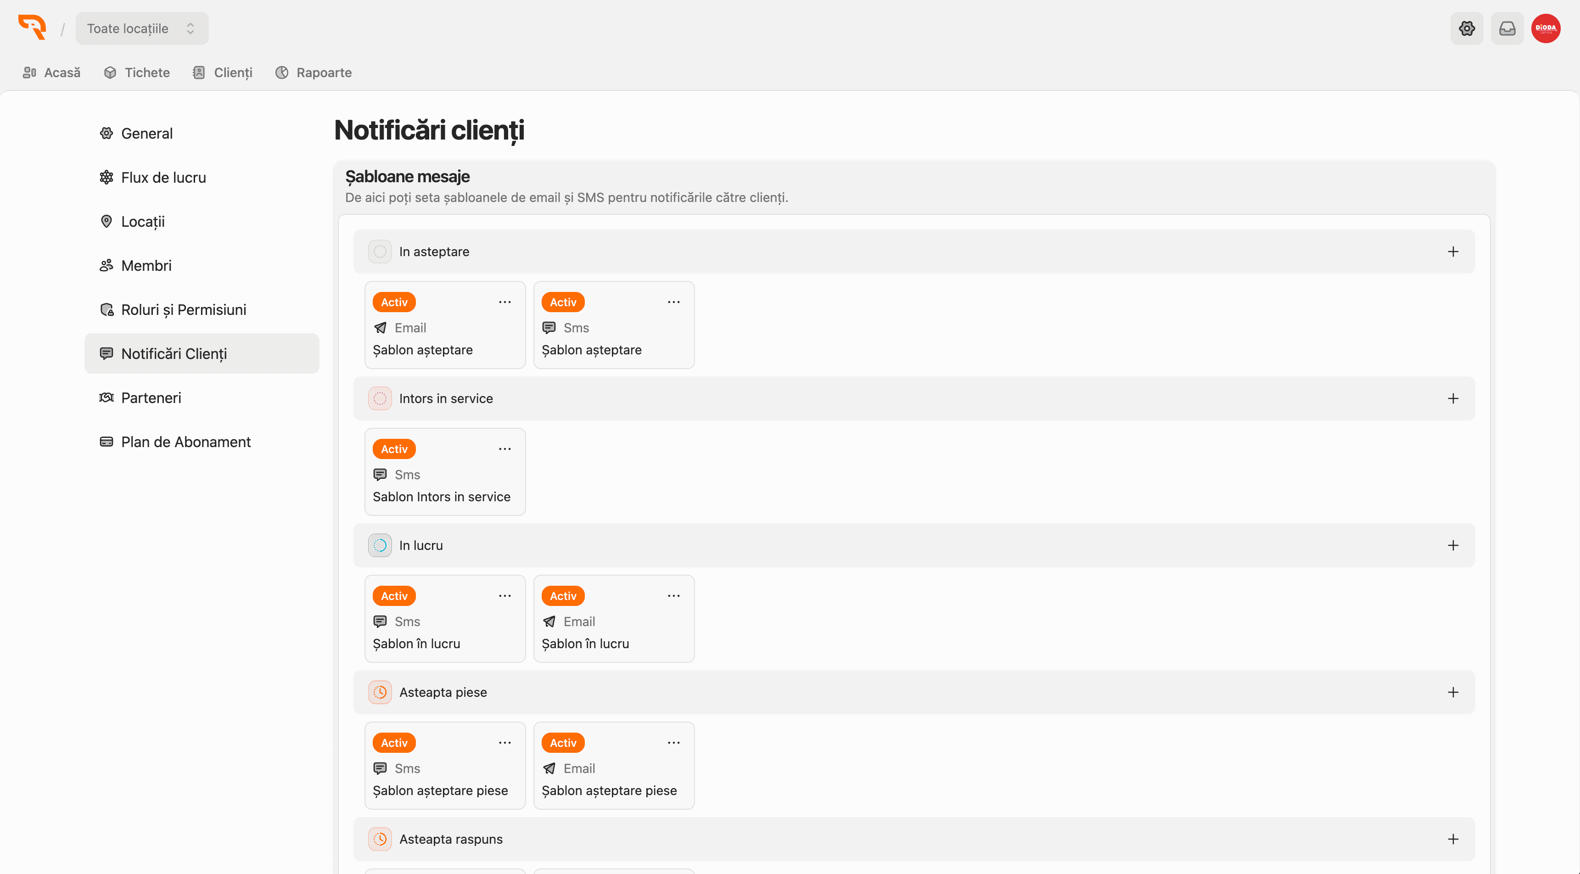Open options menu for Email Șablon așteptare
Screen dimensions: 1580x874
(505, 302)
